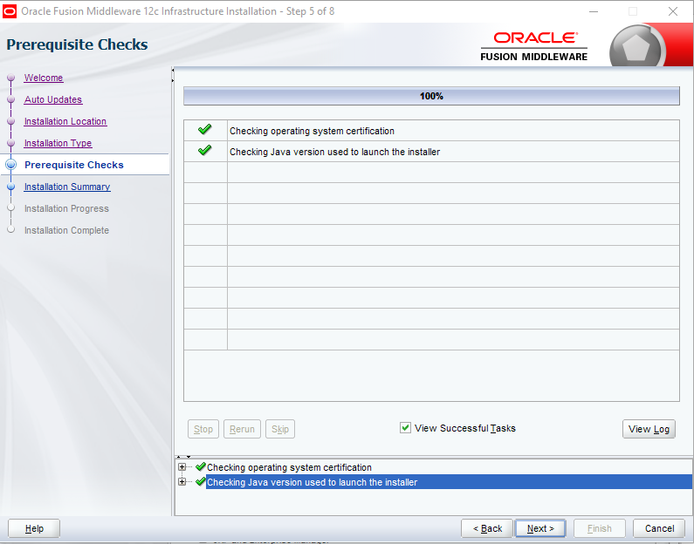Screen dimensions: 694x544
Task: Cancel the installation
Action: (659, 528)
